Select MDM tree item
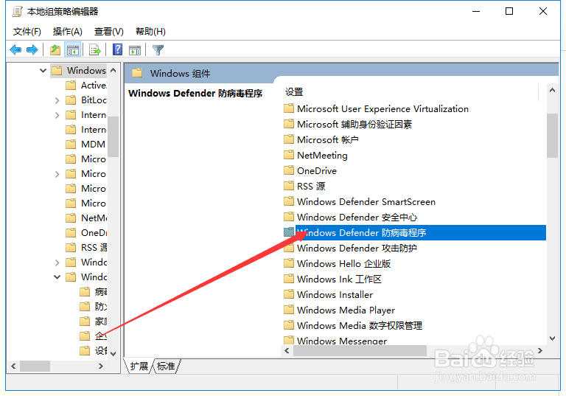 click(x=85, y=144)
